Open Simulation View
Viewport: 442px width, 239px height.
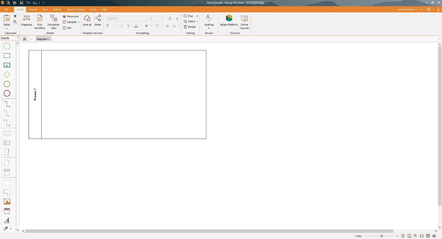point(53,22)
